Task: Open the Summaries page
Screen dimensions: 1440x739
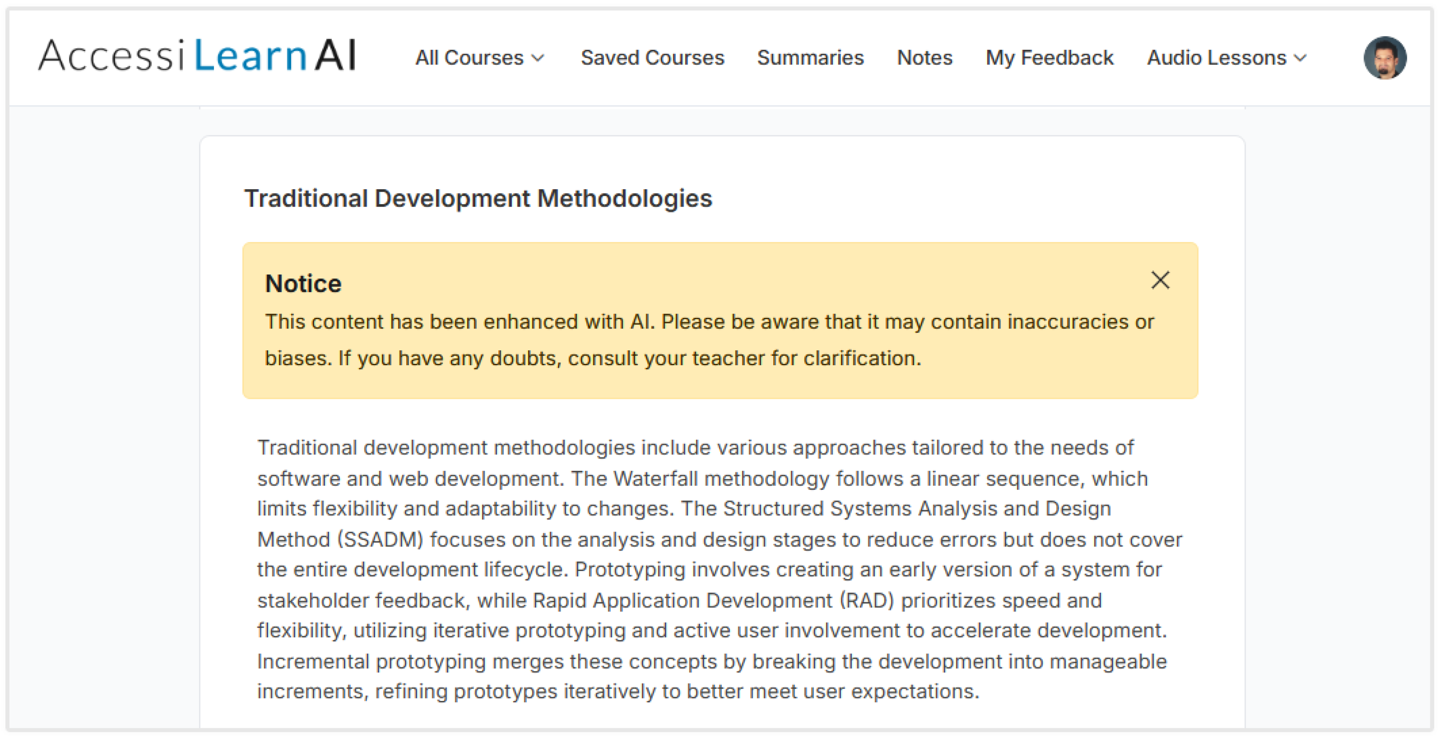Action: [x=810, y=58]
